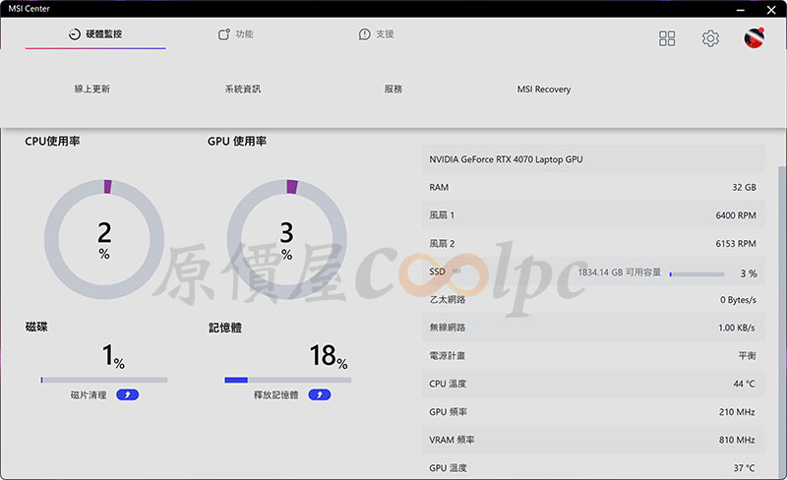This screenshot has height=480, width=787.
Task: Click the GPU 使用率 heading
Action: click(x=237, y=142)
